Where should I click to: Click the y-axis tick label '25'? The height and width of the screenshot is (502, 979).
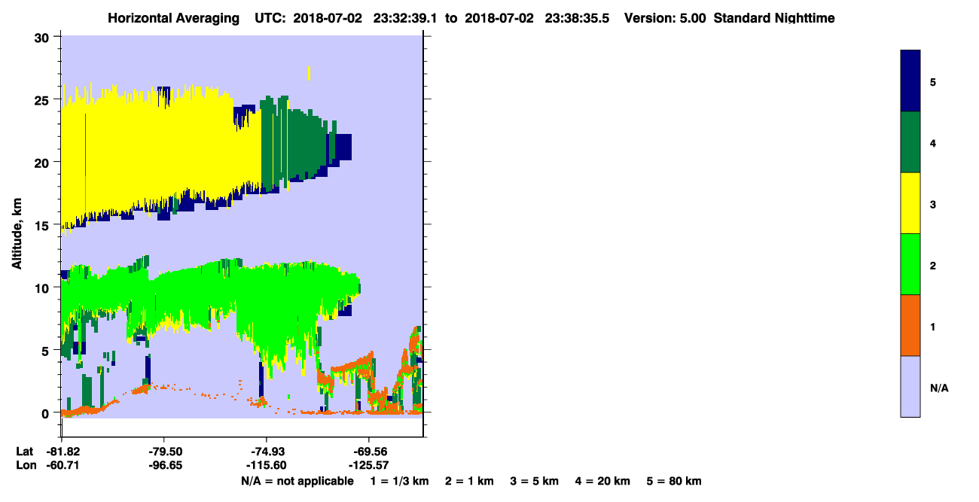pos(43,100)
